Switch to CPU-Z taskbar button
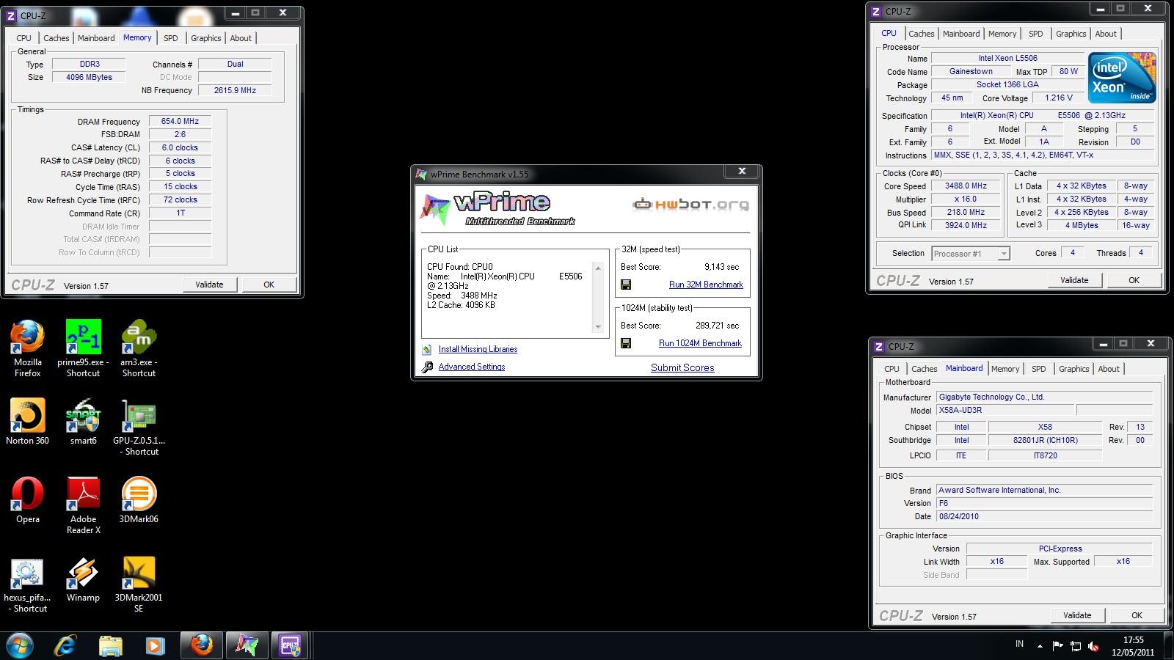1174x660 pixels. coord(291,645)
